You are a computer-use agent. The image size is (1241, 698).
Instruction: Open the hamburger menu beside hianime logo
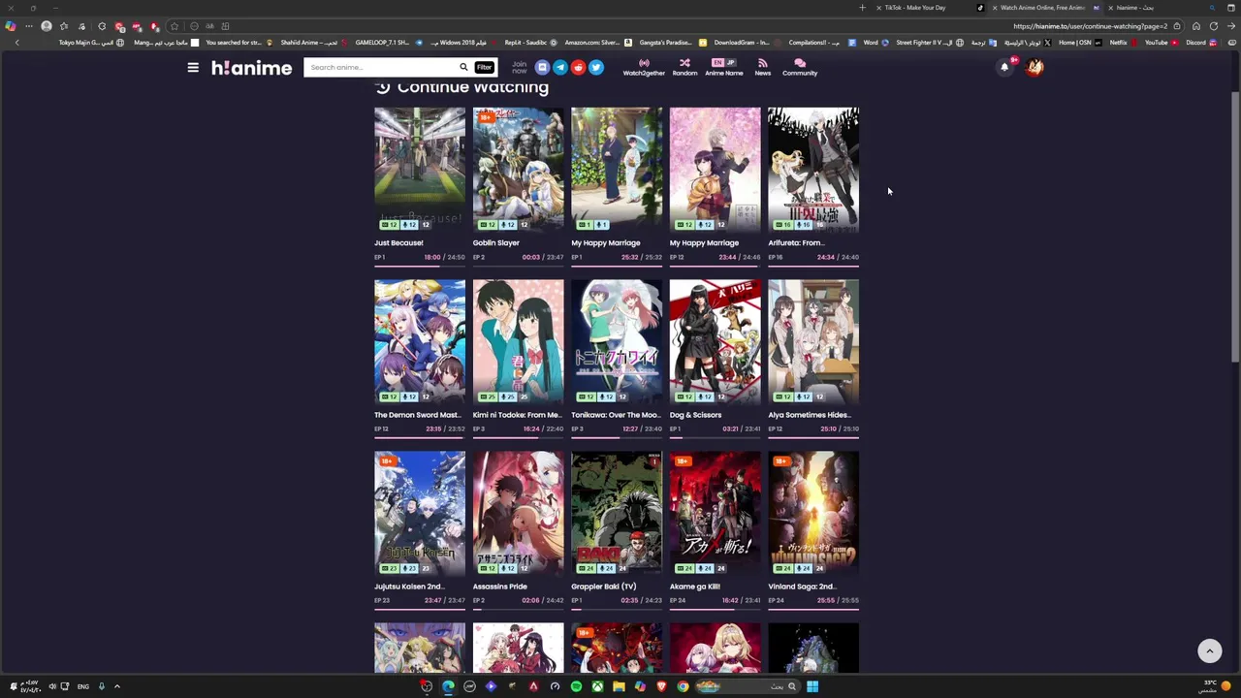193,67
